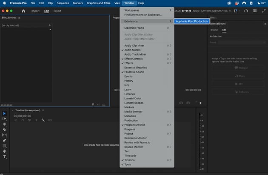The height and width of the screenshot is (175, 268).
Task: Switch to the Export tab
Action: [57, 11]
